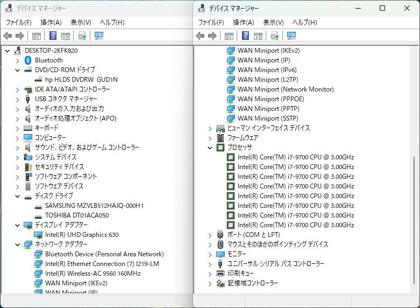420x308 pixels.
Task: Click Scan hardware changes icon in right window
Action: (291, 36)
